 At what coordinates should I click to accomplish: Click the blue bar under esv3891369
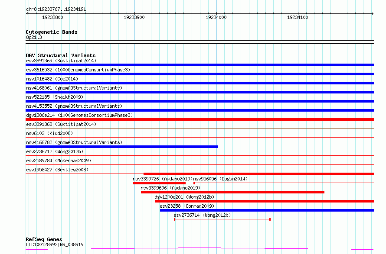pyautogui.click(x=200, y=65)
